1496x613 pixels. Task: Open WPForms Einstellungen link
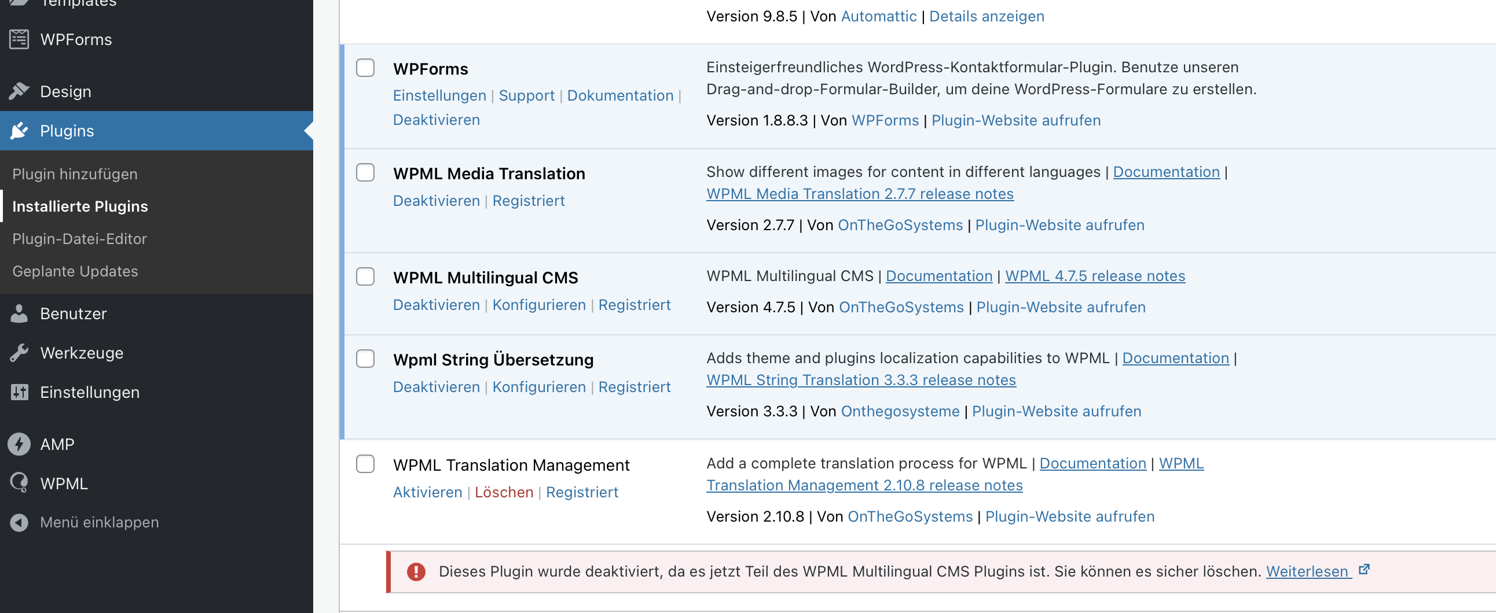click(x=439, y=95)
